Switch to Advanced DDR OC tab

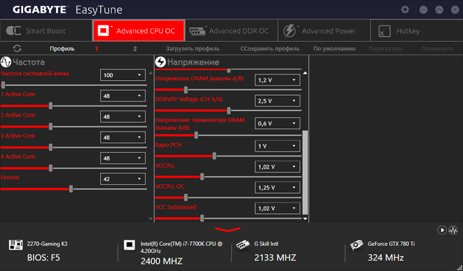pos(232,31)
